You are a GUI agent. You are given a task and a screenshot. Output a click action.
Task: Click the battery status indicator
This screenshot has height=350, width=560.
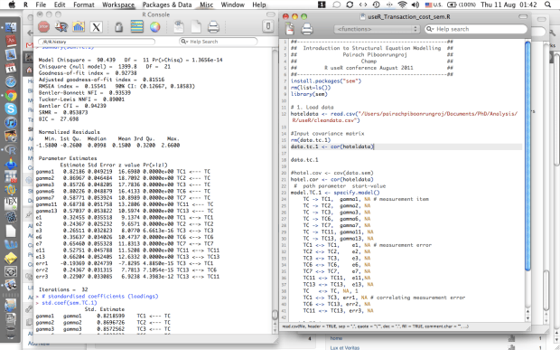[462, 5]
